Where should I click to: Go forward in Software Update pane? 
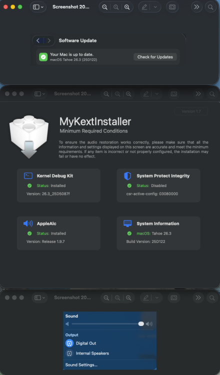(49, 40)
